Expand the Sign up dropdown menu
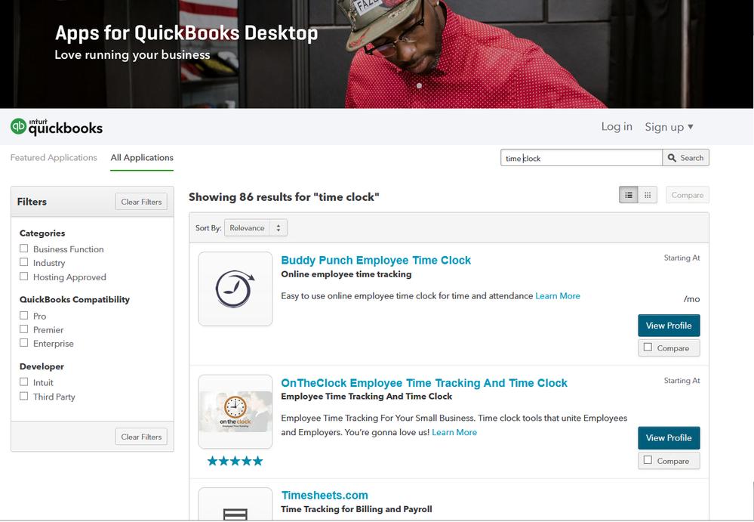 tap(669, 127)
